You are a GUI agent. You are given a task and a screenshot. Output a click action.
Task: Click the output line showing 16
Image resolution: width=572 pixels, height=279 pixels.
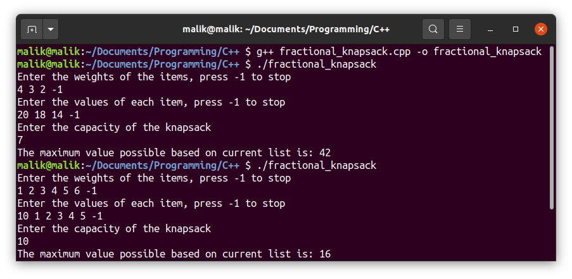pos(174,254)
